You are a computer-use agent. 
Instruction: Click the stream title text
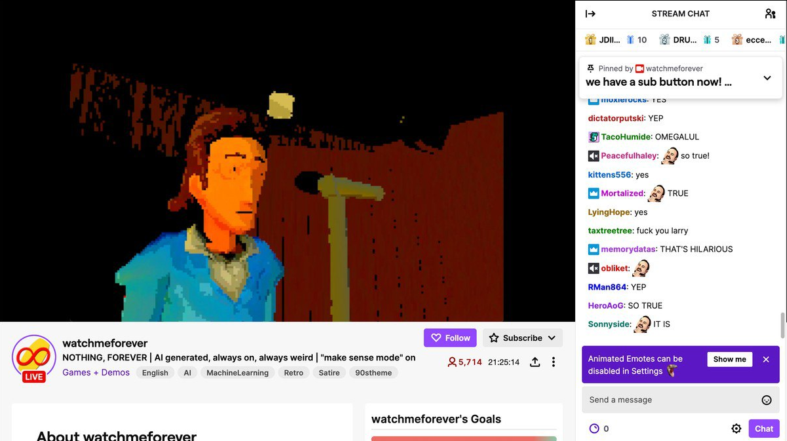click(x=239, y=358)
